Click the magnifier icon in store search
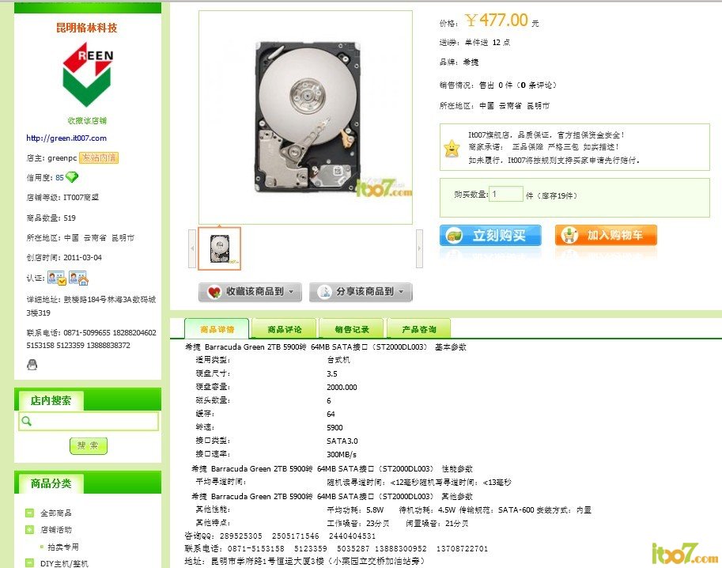The height and width of the screenshot is (568, 722). 27,421
